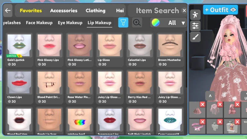Viewport: 247px width, 139px height.
Task: Choose the Fresh Lip Scar item
Action: pyautogui.click(x=49, y=121)
